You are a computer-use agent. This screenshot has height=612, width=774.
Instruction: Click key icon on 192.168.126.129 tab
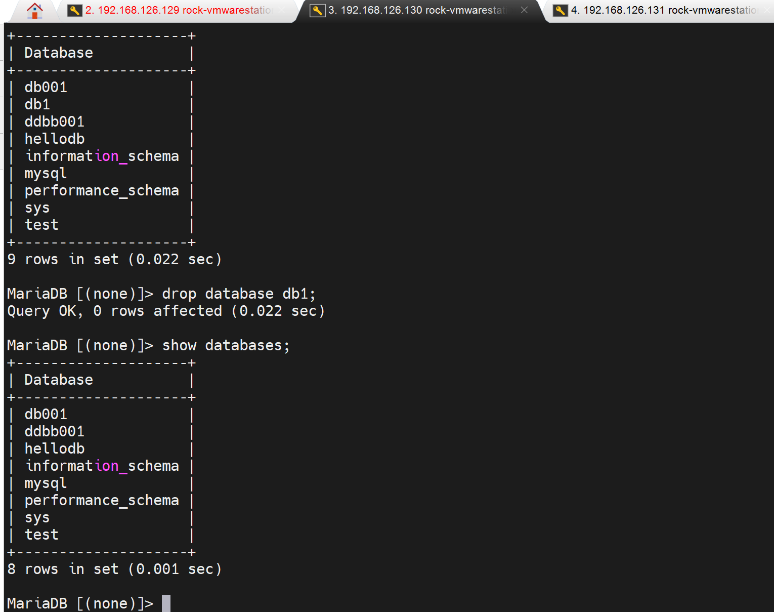(x=74, y=10)
